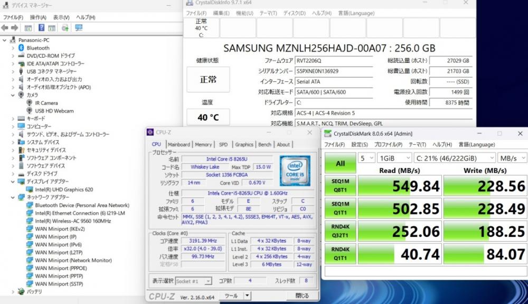Image resolution: width=528 pixels, height=304 pixels.
Task: Click the 84.07 write speed result
Action: 485,254
